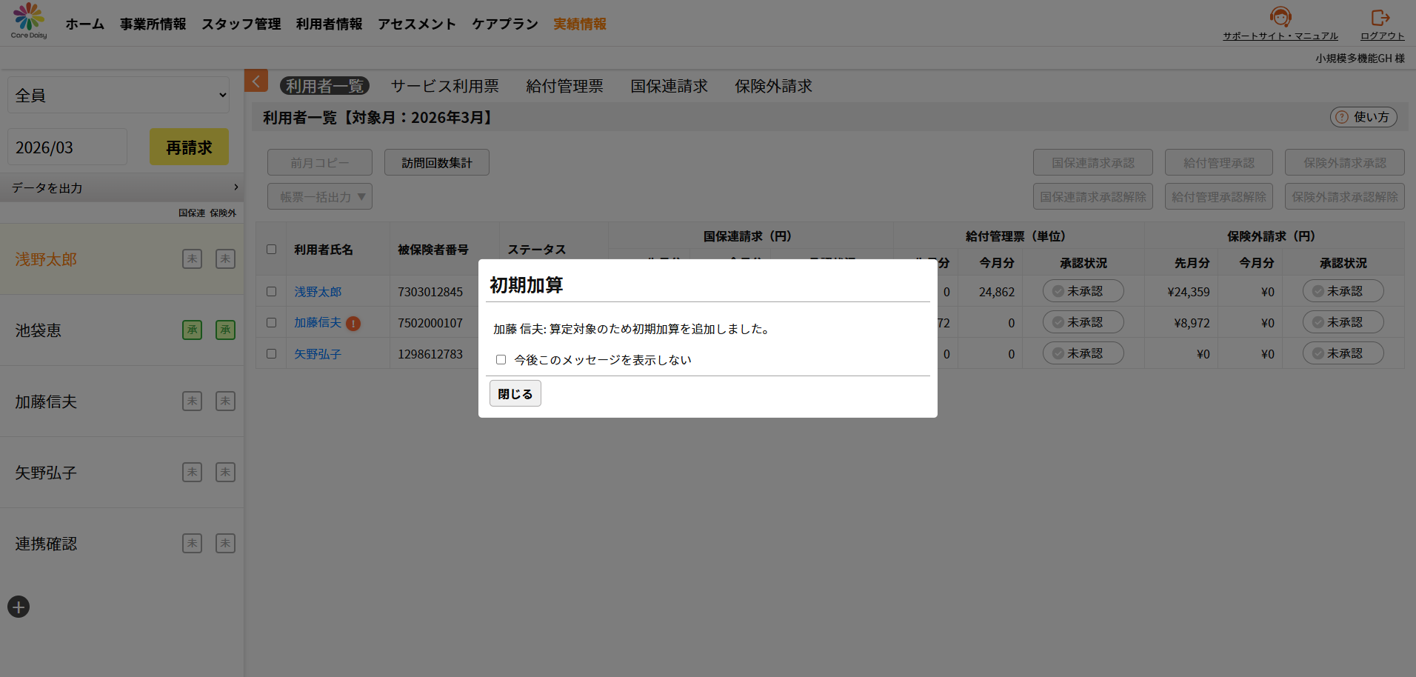Expand the データを出力 section
Viewport: 1416px width, 677px height.
pos(122,188)
